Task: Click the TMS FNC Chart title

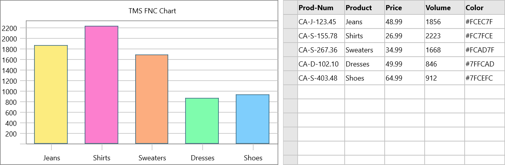Action: [152, 11]
